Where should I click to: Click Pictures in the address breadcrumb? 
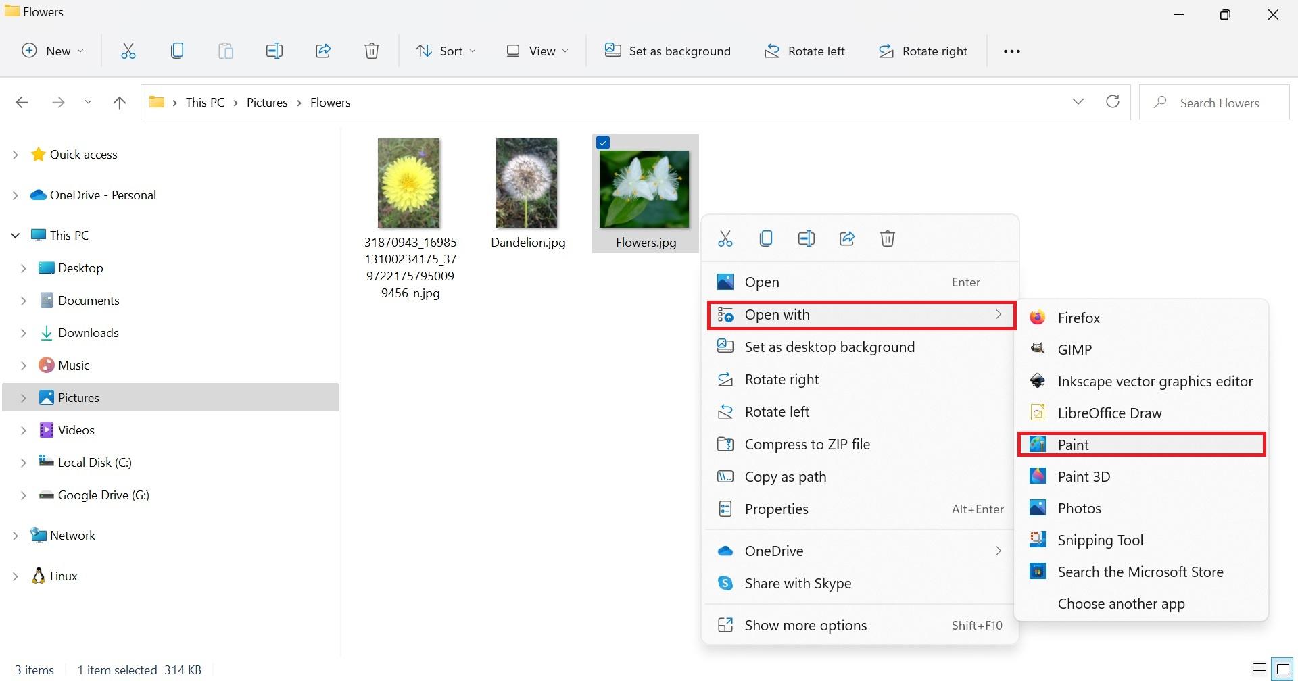tap(267, 103)
